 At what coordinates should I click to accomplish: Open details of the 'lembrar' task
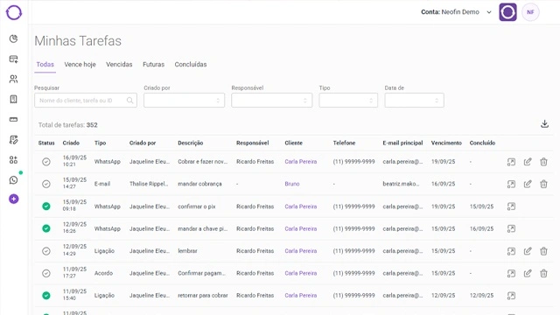511,251
